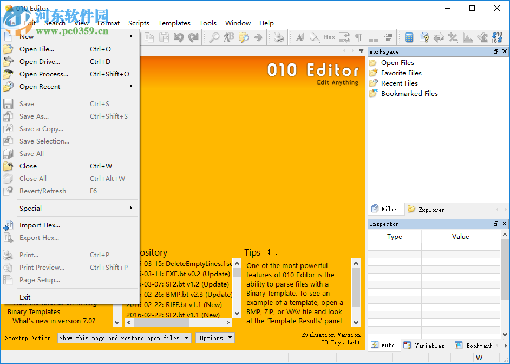Click the base converter 10/16 icon
The width and height of the screenshot is (510, 364).
point(497,37)
